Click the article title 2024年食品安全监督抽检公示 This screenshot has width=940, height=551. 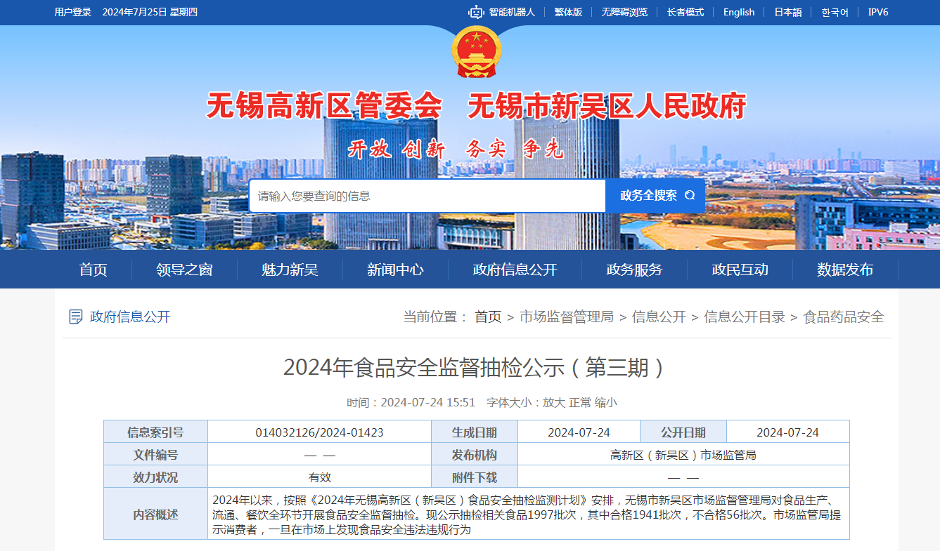point(475,367)
